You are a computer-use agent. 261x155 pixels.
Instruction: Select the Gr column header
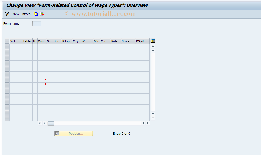pyautogui.click(x=50, y=41)
